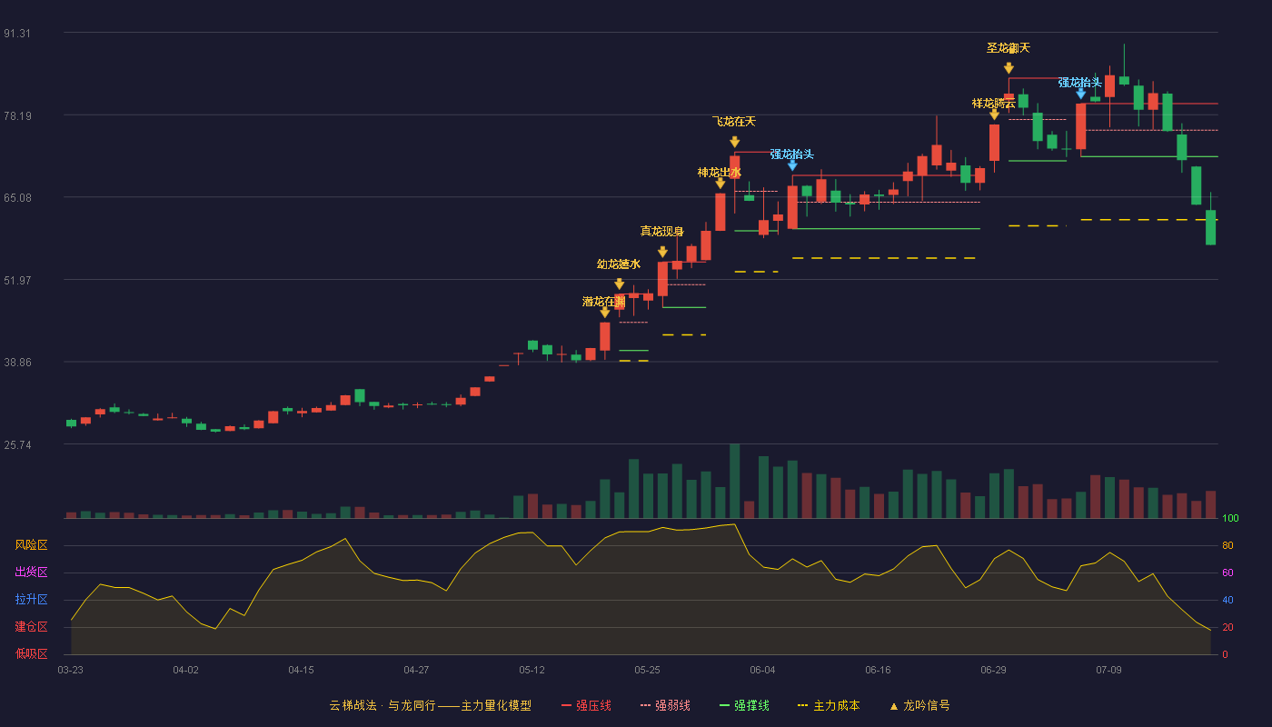1272x727 pixels.
Task: Select the 飞龙在天 signal label
Action: pyautogui.click(x=734, y=121)
